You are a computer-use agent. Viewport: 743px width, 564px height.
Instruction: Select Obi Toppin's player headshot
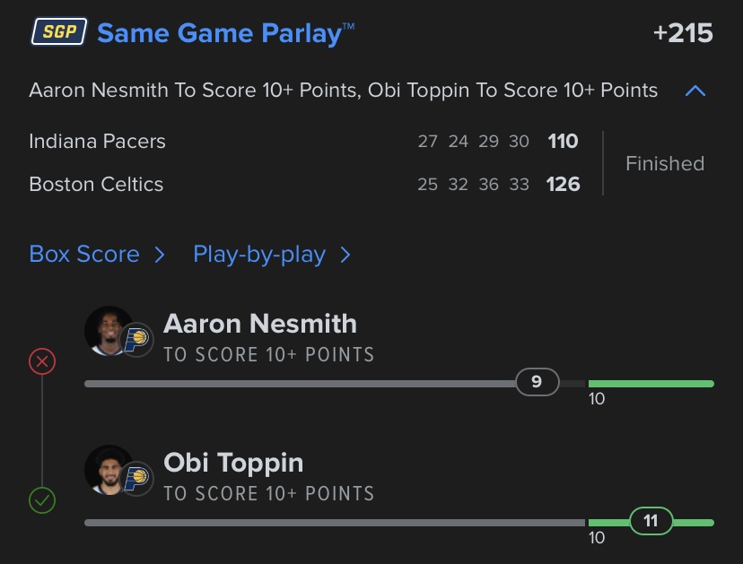pyautogui.click(x=108, y=470)
